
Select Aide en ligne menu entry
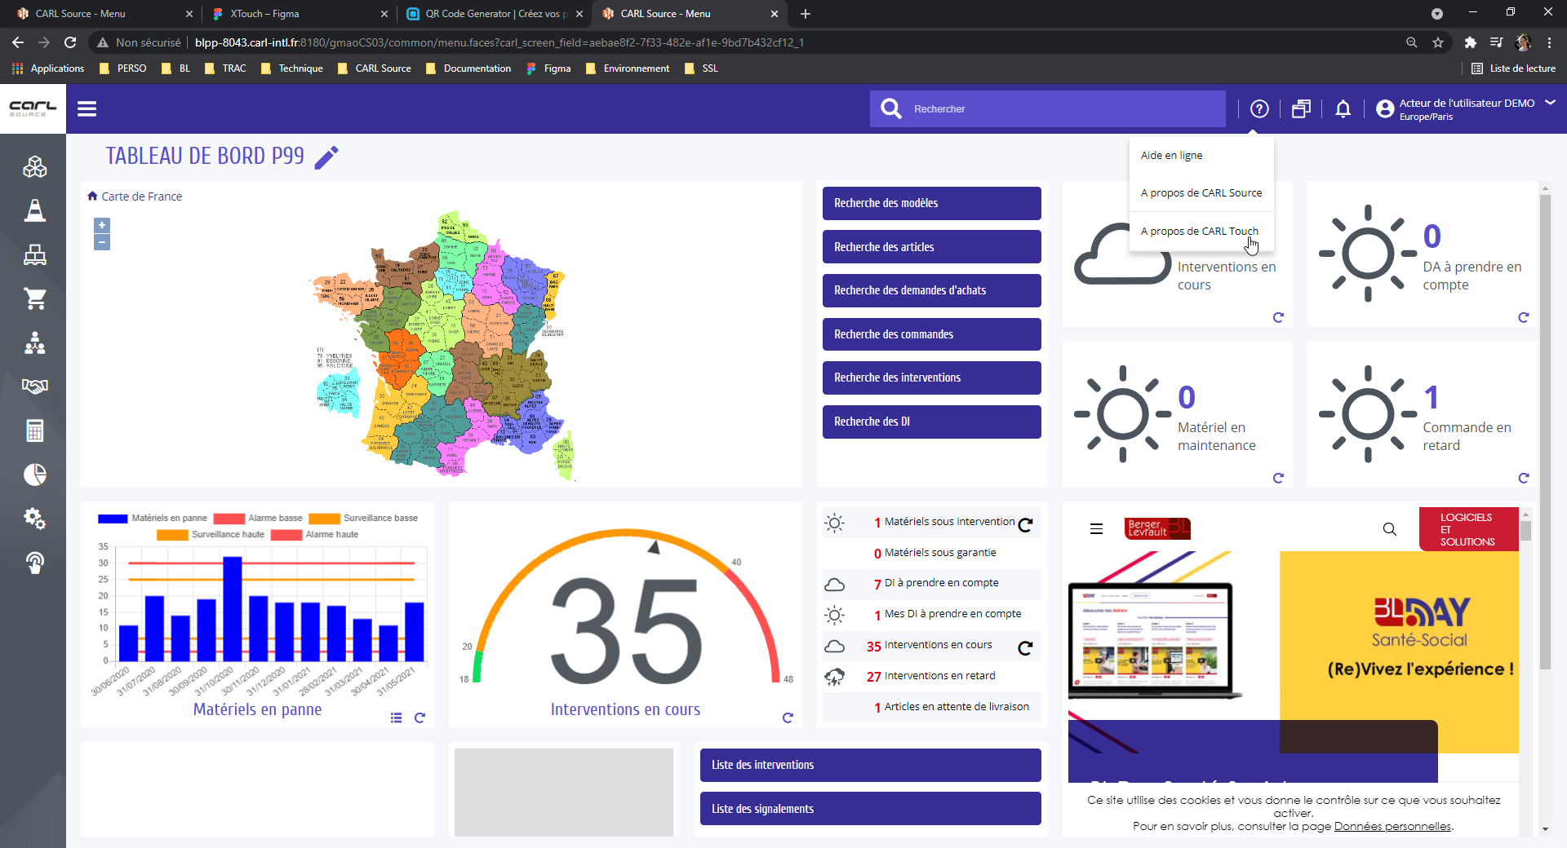[x=1171, y=155]
